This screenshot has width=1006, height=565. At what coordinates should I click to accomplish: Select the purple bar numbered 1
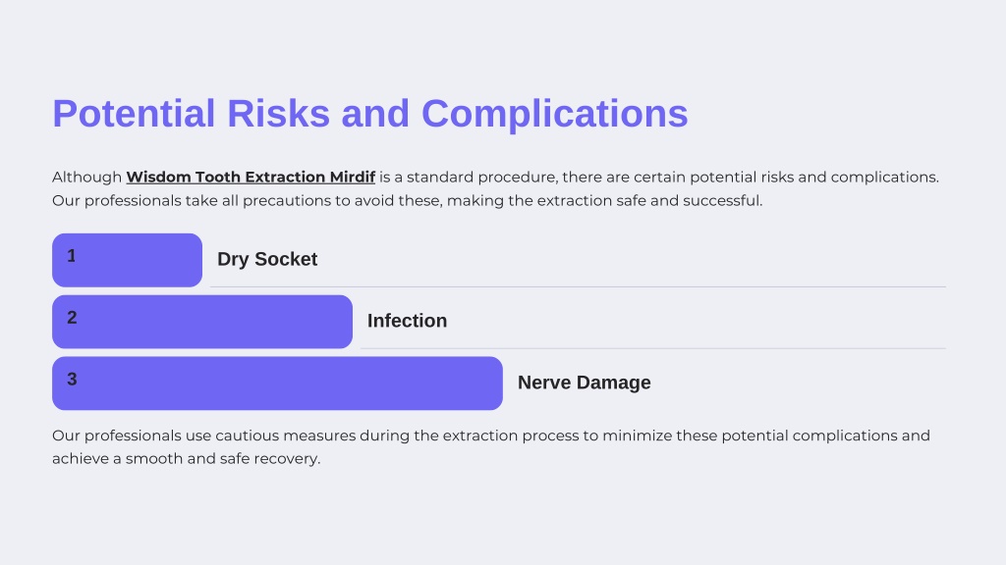[x=127, y=260]
